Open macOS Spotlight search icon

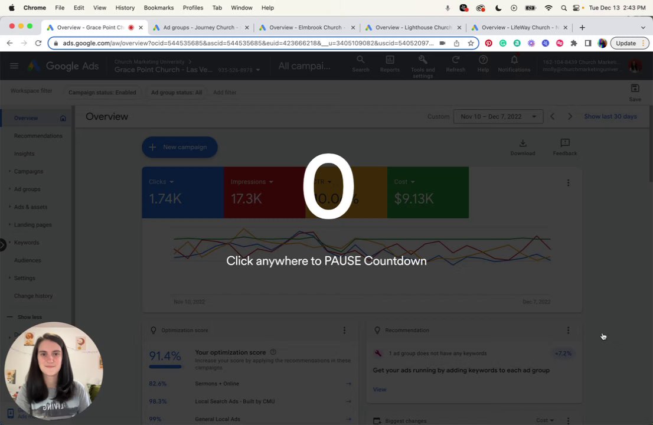(x=563, y=8)
